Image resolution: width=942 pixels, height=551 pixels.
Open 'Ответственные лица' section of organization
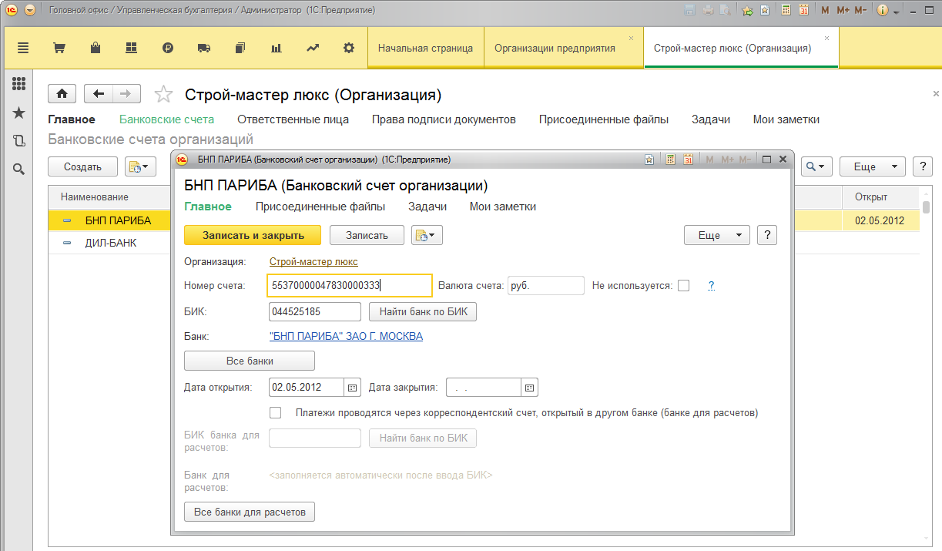293,119
